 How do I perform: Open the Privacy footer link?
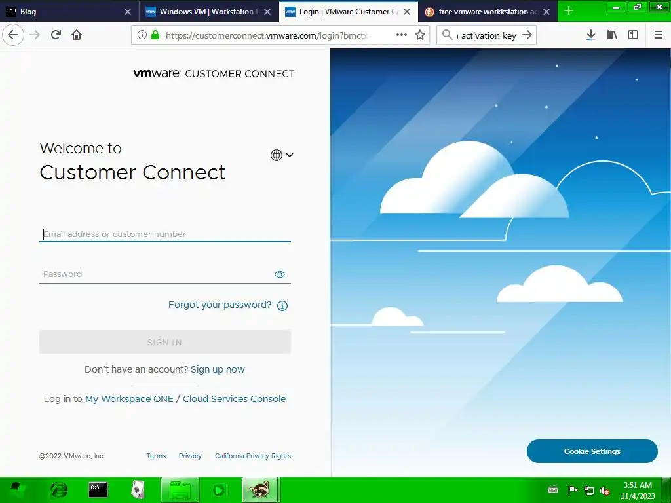[190, 456]
